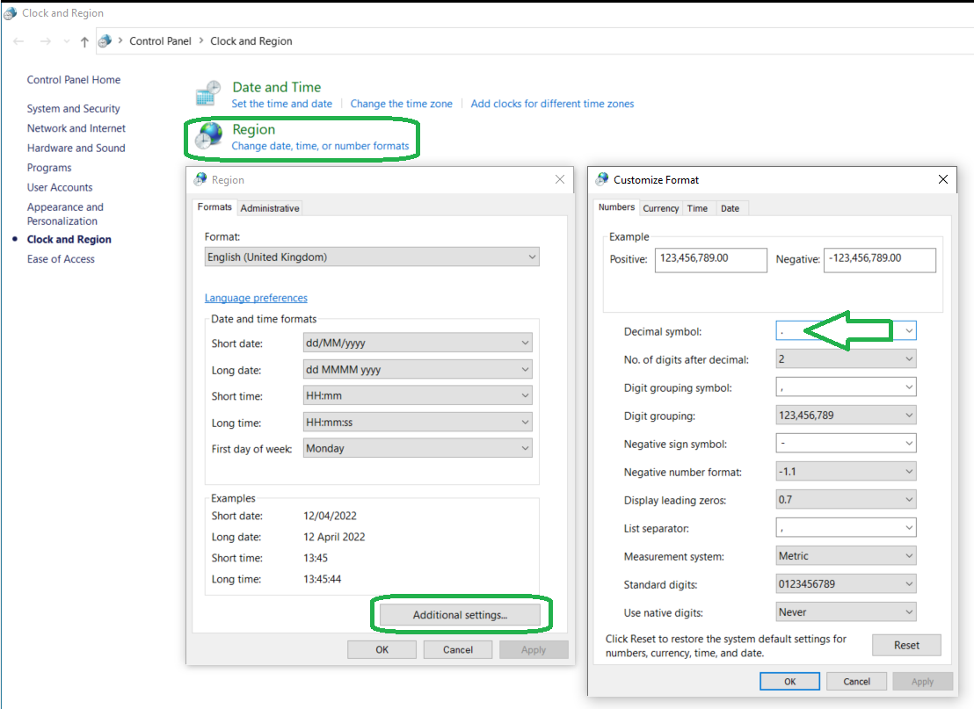Open Hardware and Sound category
This screenshot has width=974, height=709.
coord(76,148)
